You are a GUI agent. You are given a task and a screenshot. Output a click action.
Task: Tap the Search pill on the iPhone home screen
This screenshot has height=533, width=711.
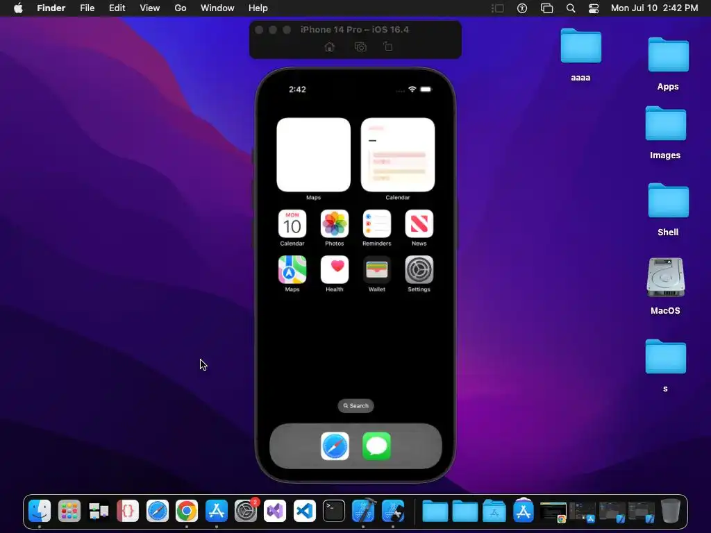(356, 405)
